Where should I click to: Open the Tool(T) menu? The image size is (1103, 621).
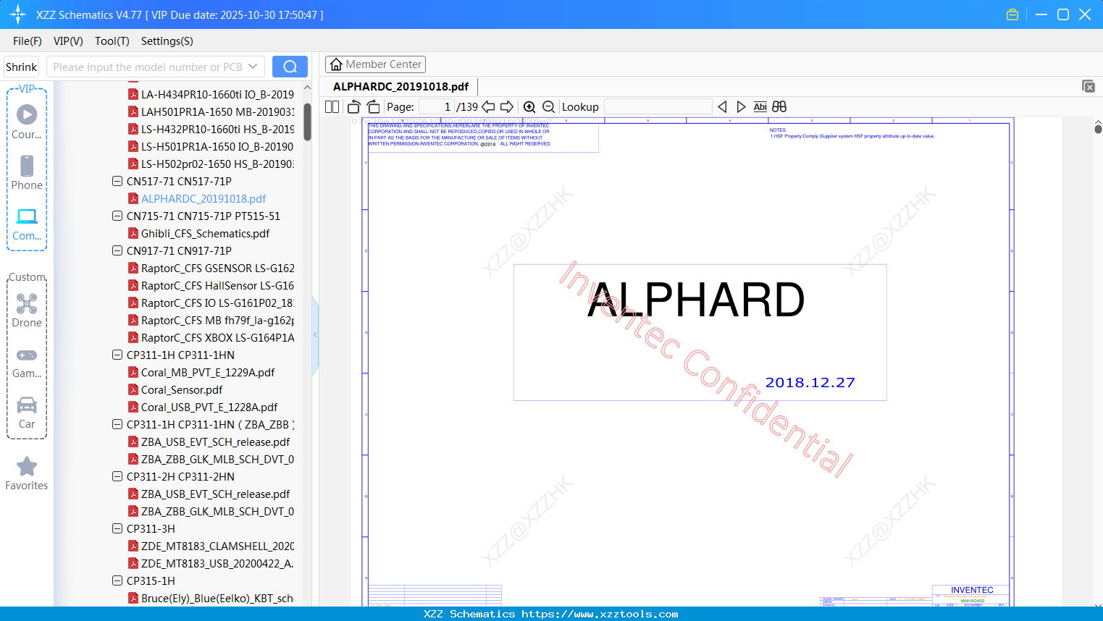[x=112, y=41]
